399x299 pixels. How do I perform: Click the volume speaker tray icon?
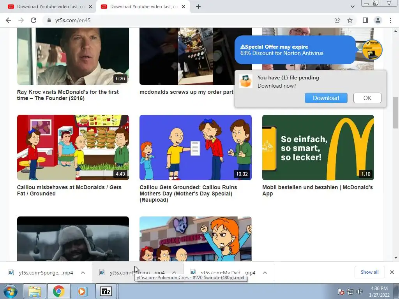pos(360,292)
